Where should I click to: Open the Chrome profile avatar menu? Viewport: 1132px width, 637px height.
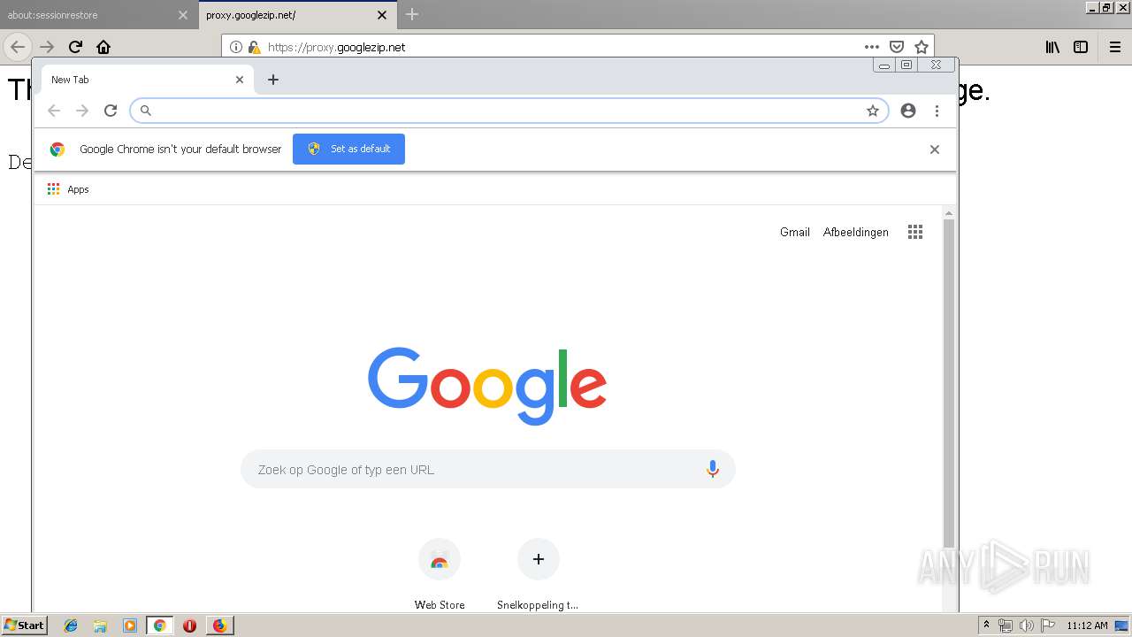pos(908,111)
